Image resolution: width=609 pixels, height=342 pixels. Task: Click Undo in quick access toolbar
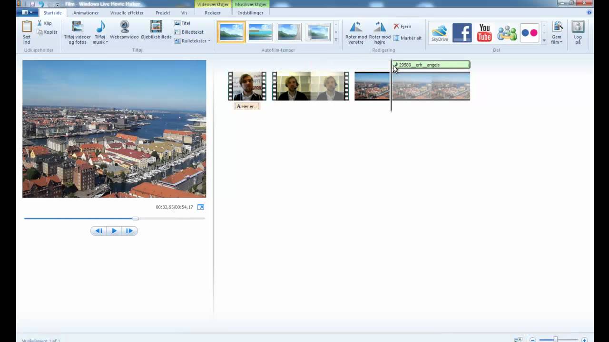[41, 4]
